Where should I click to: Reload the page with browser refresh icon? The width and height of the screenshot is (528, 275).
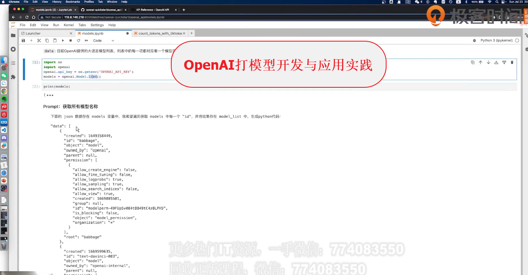pos(27,17)
